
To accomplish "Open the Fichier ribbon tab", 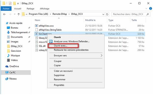I will coord(6,9).
